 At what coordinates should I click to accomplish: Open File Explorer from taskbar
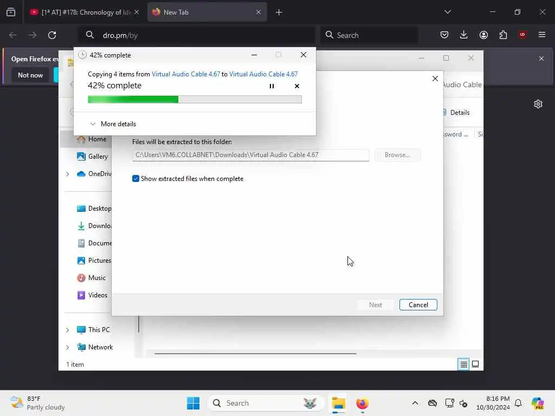pos(338,403)
